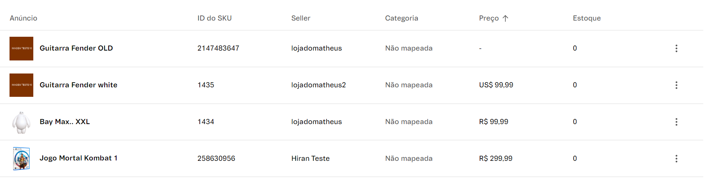The image size is (708, 179).
Task: Open three-dot menu for Bay Max.. XXL
Action: [676, 122]
